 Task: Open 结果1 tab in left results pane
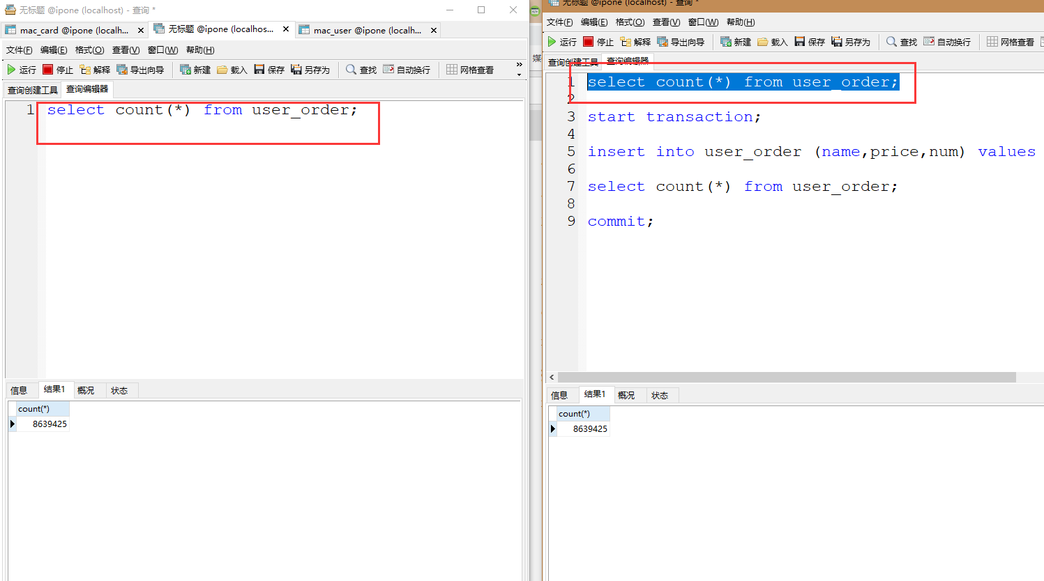54,389
